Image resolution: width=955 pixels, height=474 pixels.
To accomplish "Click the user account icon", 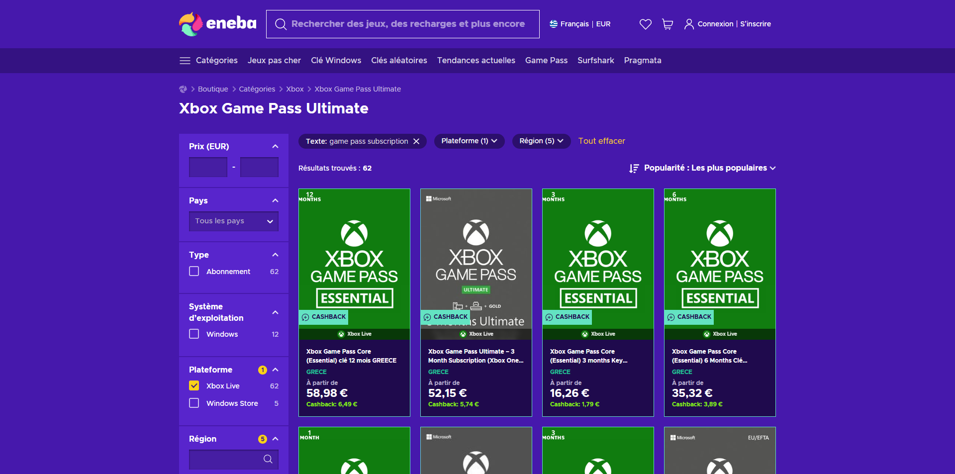I will (689, 24).
